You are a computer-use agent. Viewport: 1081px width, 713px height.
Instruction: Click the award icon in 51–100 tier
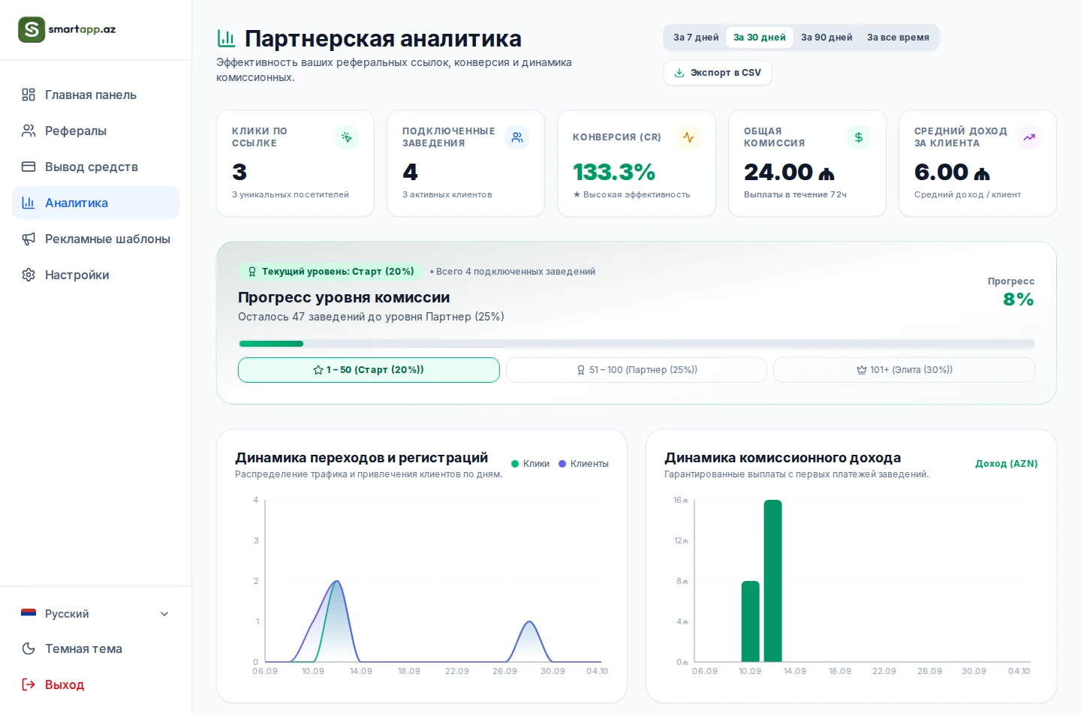581,370
